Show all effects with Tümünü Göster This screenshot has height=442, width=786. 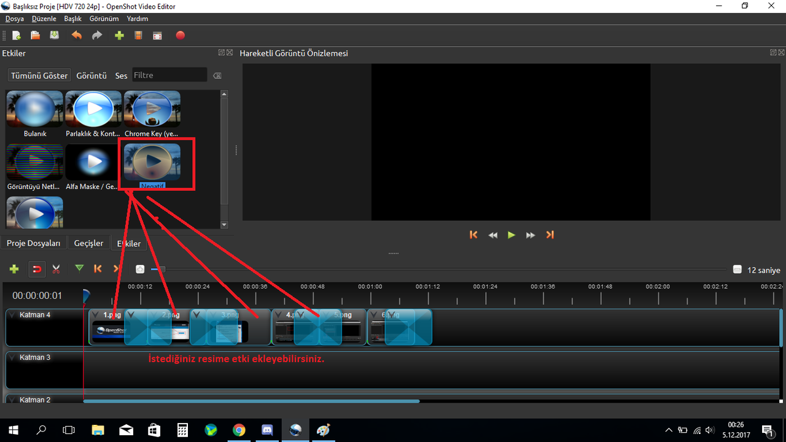coord(39,76)
